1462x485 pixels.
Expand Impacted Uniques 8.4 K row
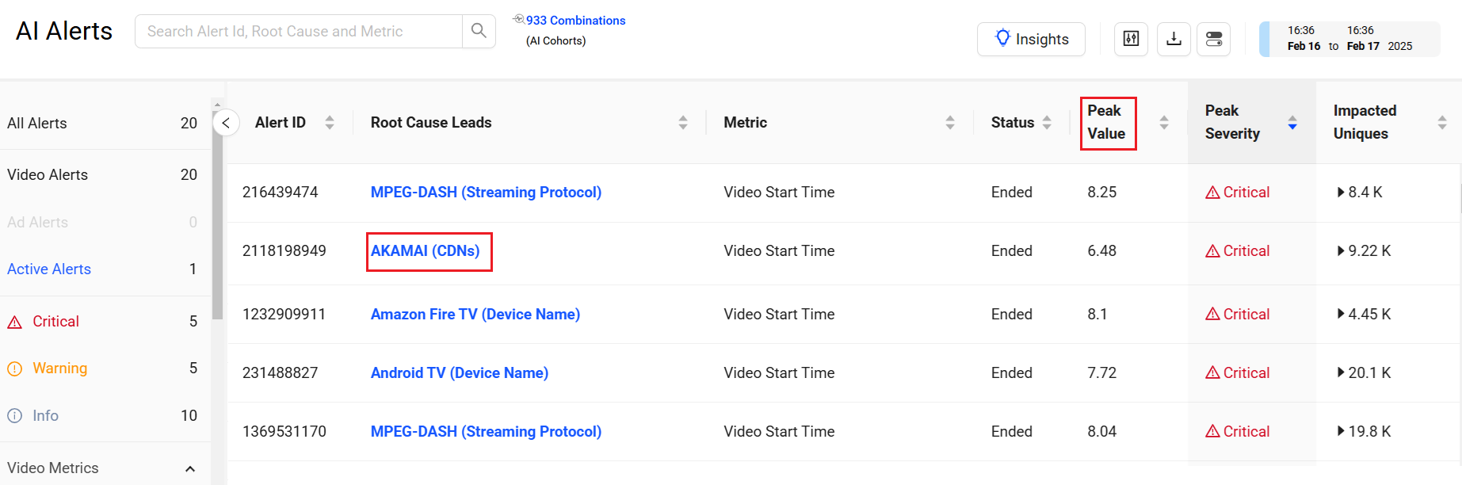[x=1341, y=192]
